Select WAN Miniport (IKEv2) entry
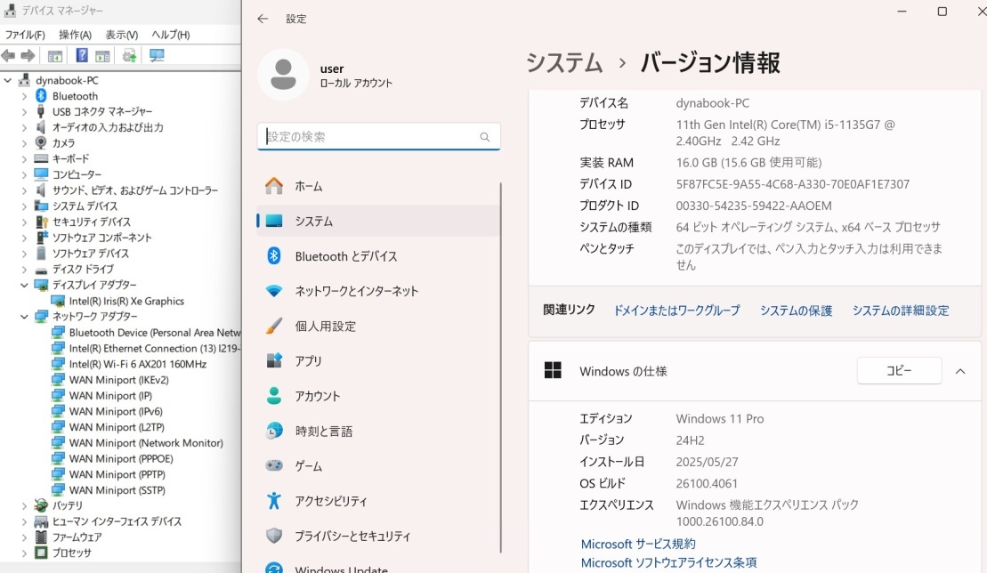This screenshot has width=987, height=573. tap(119, 380)
